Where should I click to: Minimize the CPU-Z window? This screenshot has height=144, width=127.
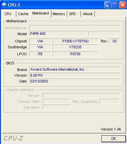click(108, 5)
